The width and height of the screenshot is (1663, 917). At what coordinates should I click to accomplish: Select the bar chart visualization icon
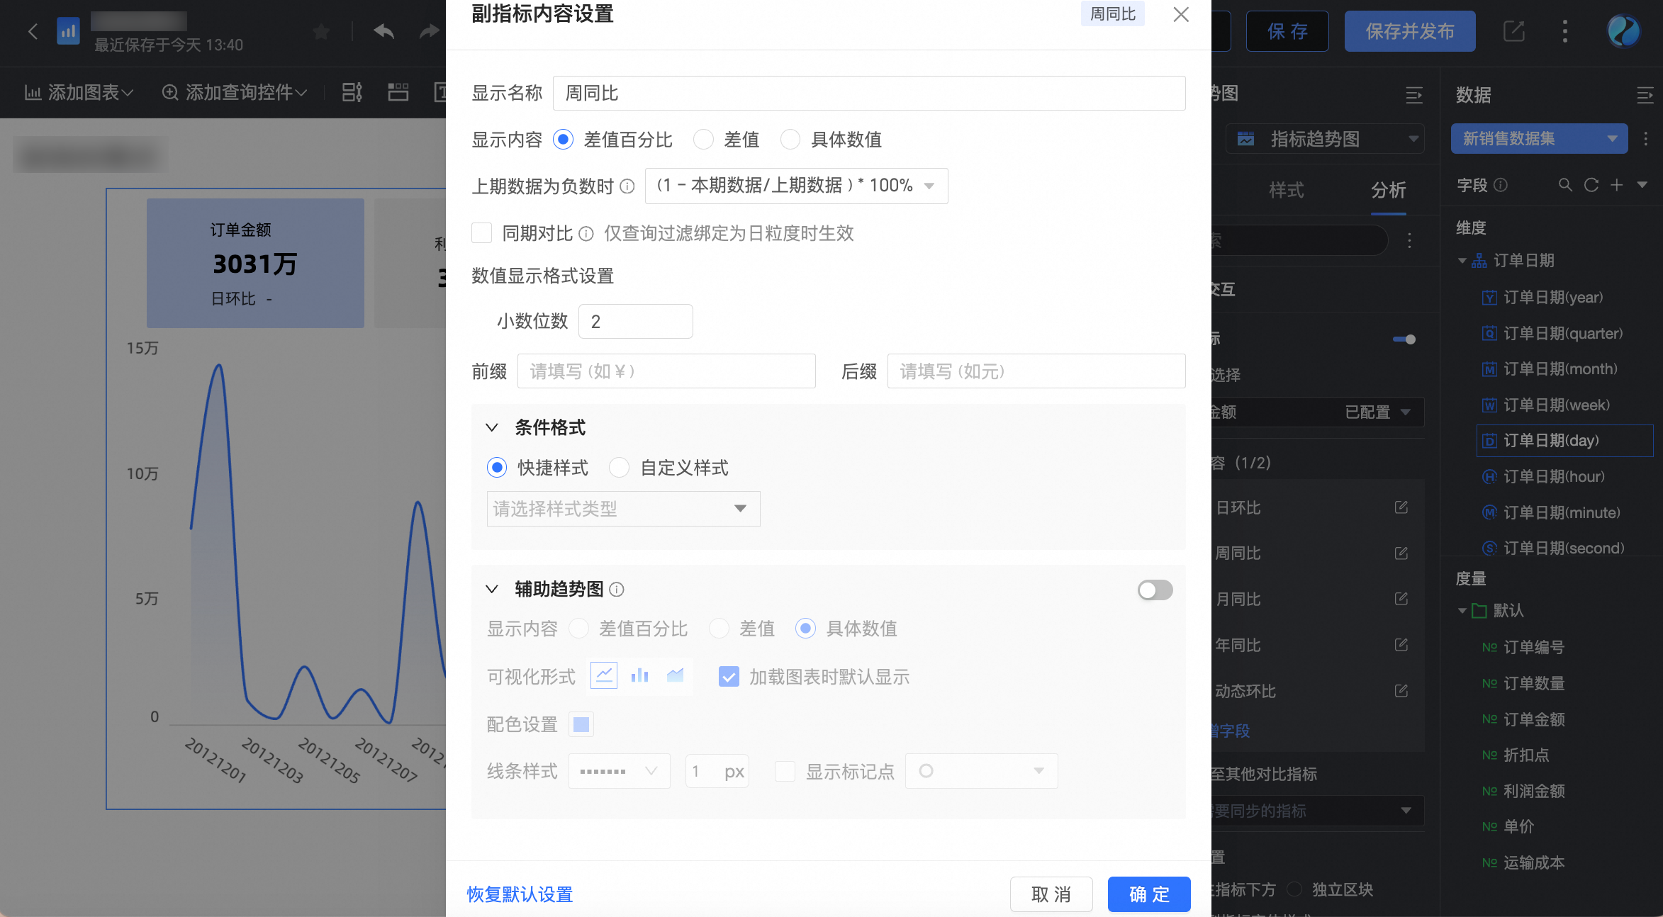[x=639, y=675]
